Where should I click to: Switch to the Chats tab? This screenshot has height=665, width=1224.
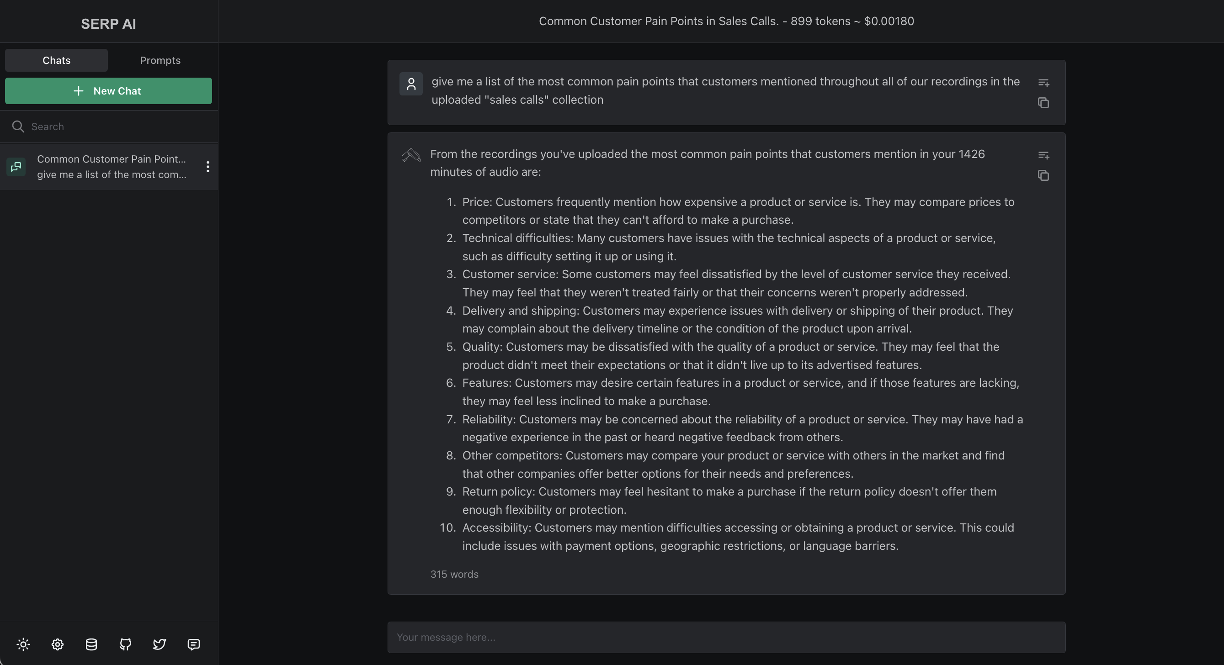coord(56,60)
